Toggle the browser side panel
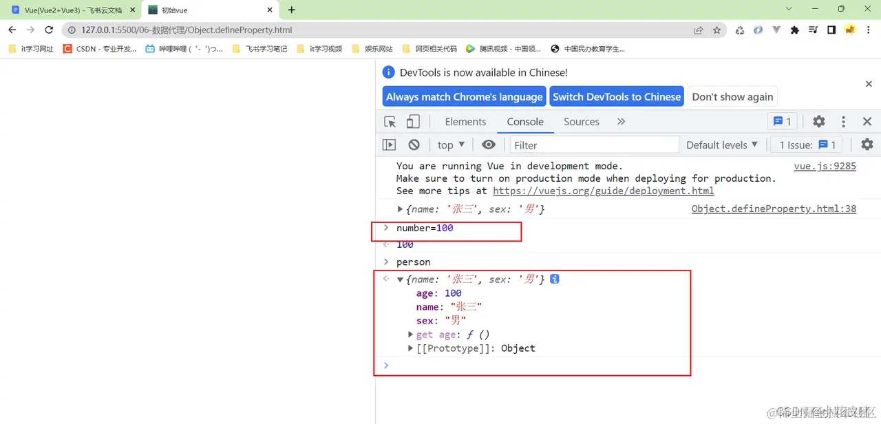The width and height of the screenshot is (881, 424). click(x=831, y=30)
